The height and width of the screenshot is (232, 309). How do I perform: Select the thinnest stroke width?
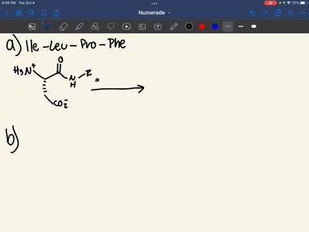click(228, 26)
